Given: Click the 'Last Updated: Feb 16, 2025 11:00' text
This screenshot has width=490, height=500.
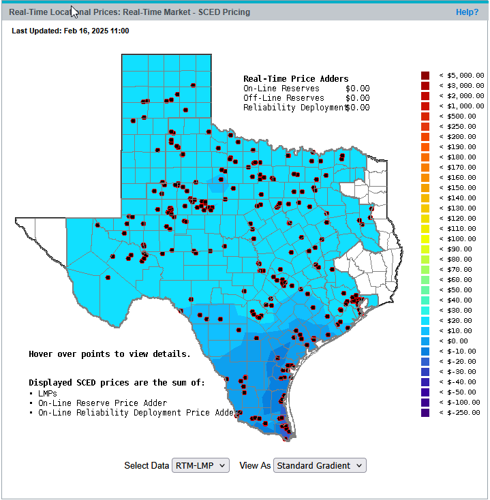Looking at the screenshot, I should (x=70, y=31).
